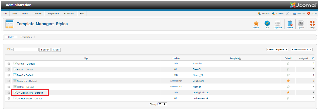318x111 pixels.
Task: Click the View Site link
Action: coord(299,14)
